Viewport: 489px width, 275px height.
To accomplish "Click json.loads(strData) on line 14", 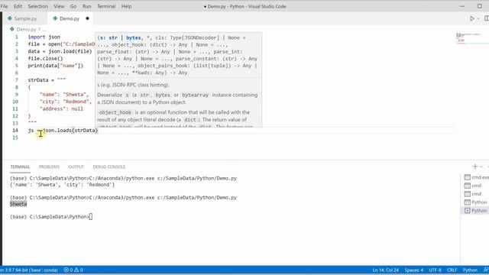I will coord(70,131).
